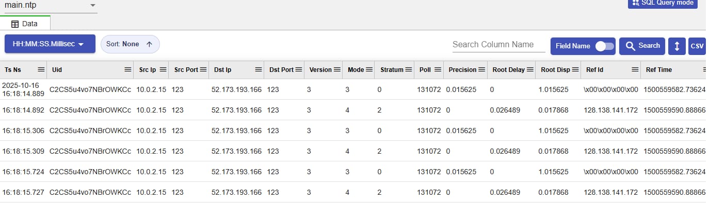The height and width of the screenshot is (203, 709).
Task: Open the Stratum column menu icon
Action: [409, 69]
